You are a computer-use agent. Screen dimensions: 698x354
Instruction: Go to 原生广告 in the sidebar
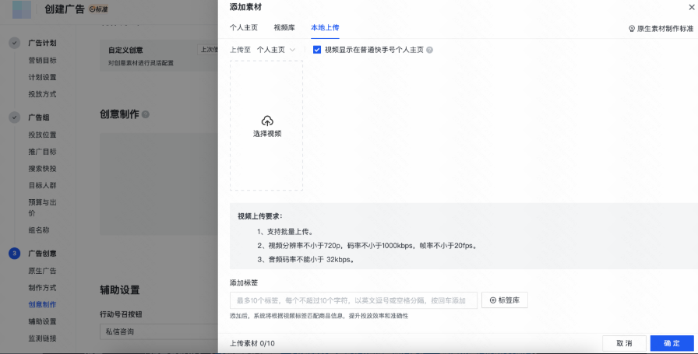click(x=42, y=271)
